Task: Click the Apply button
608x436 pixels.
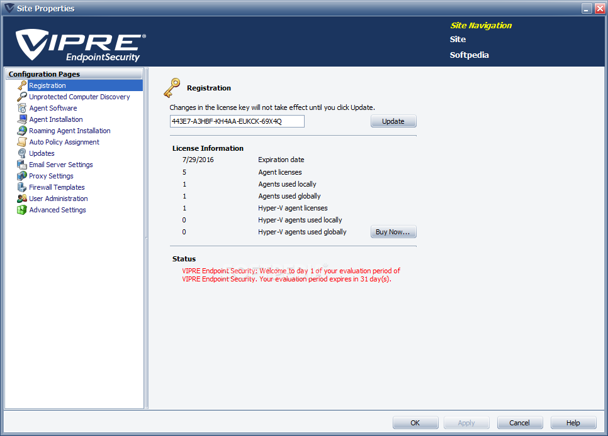Action: tap(466, 422)
